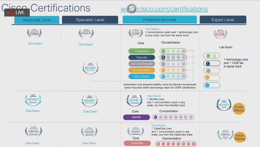Click 'Core' heading in CCNP section

(141, 43)
